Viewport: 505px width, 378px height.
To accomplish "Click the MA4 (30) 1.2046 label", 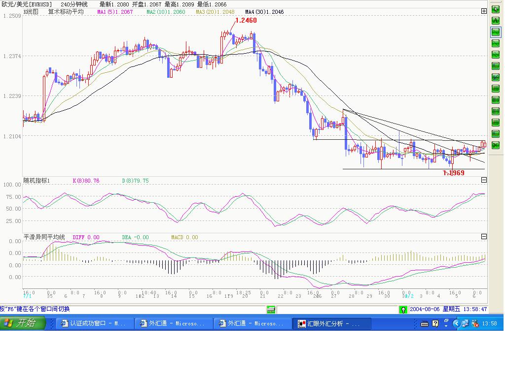I will coord(264,12).
